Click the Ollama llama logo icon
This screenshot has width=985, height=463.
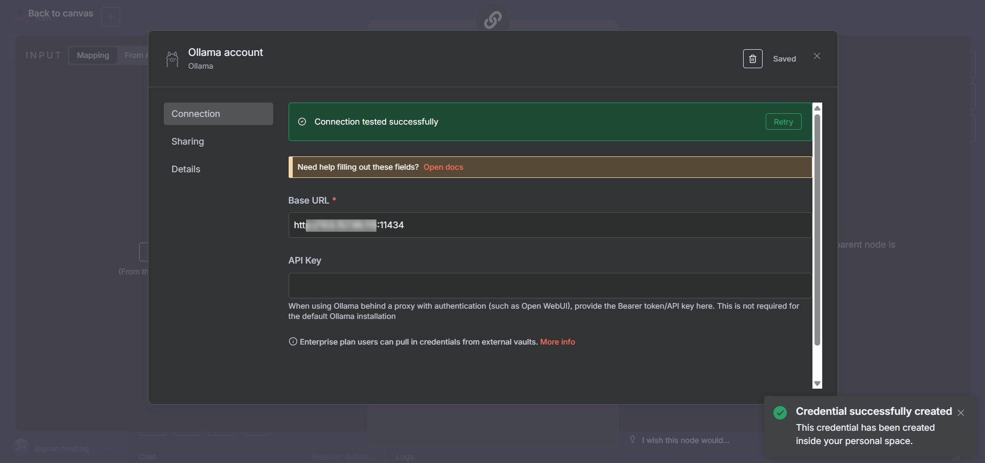[173, 59]
